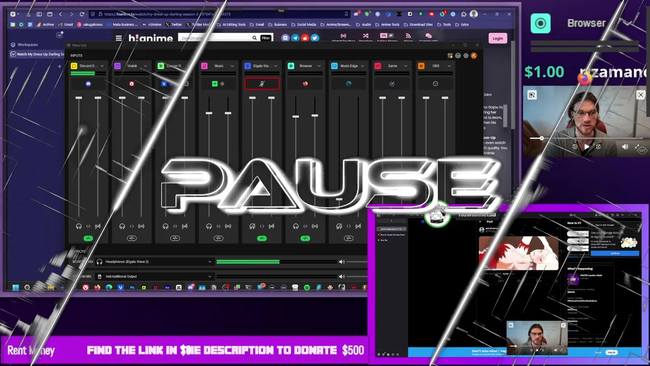Screen dimensions: 650x366
Task: Open the Download Sites bookmark folder
Action: 418,24
